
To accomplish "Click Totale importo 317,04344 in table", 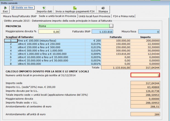I will pos(145,67).
